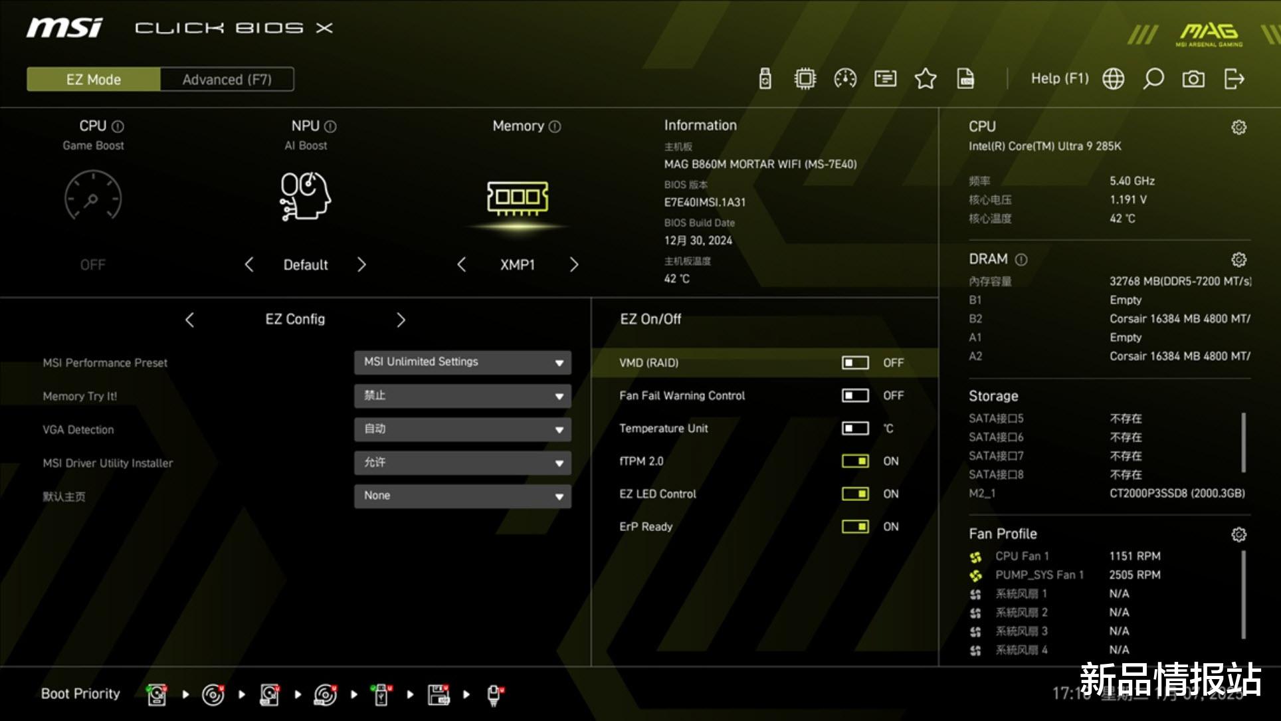Select CPU Fan 1 row

click(1065, 556)
